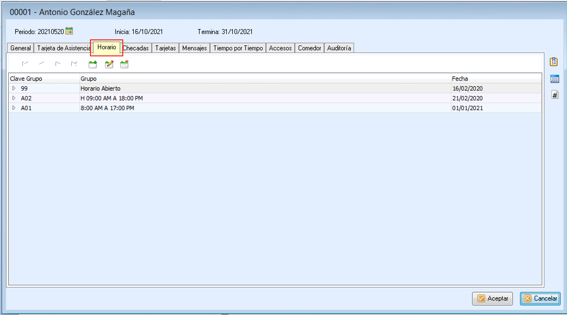Open the Auditoría tab
The image size is (567, 315).
point(339,48)
